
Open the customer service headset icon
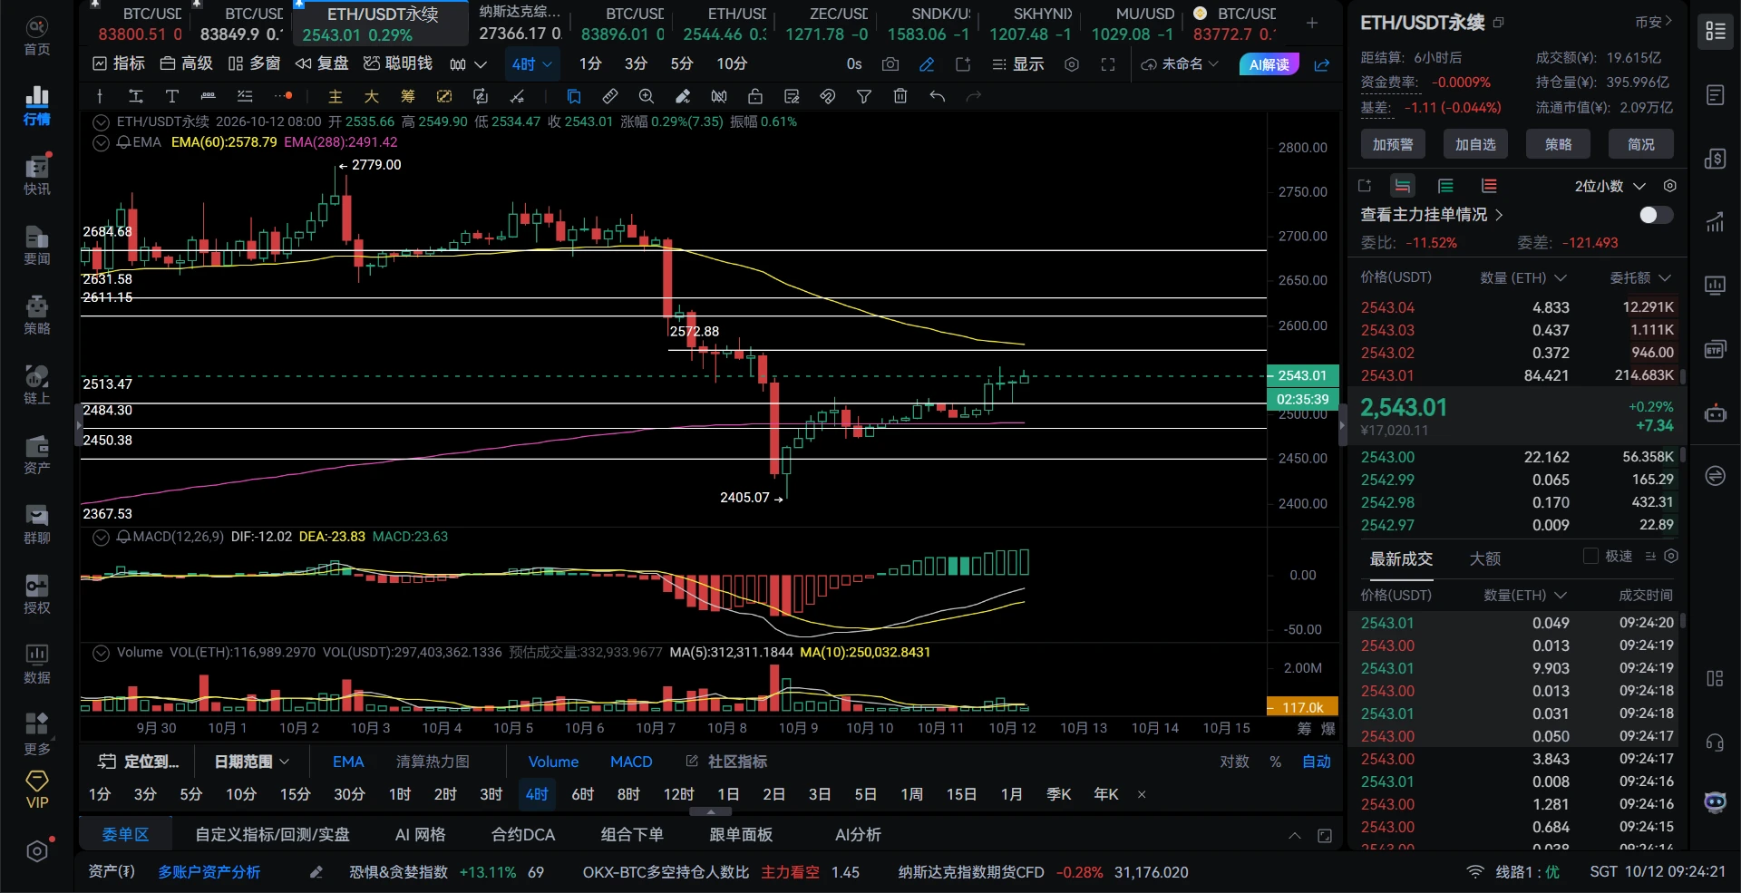click(1715, 743)
